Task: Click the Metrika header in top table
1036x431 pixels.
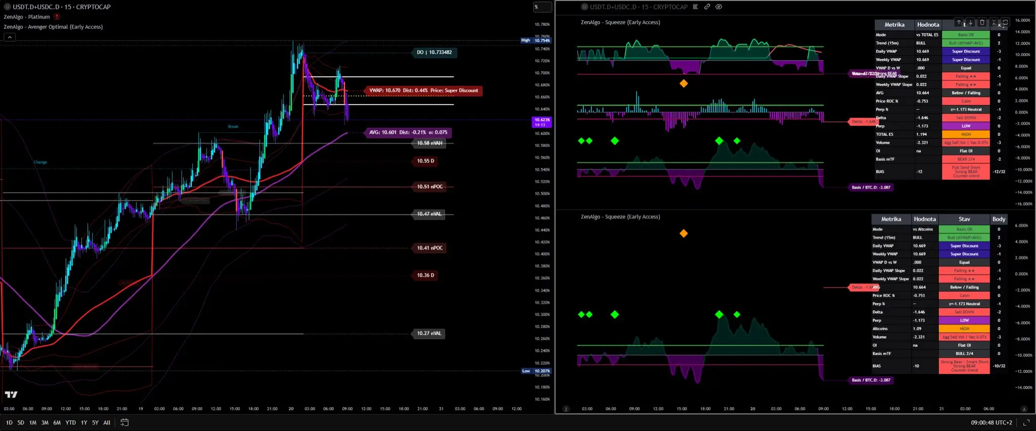Action: click(x=894, y=25)
